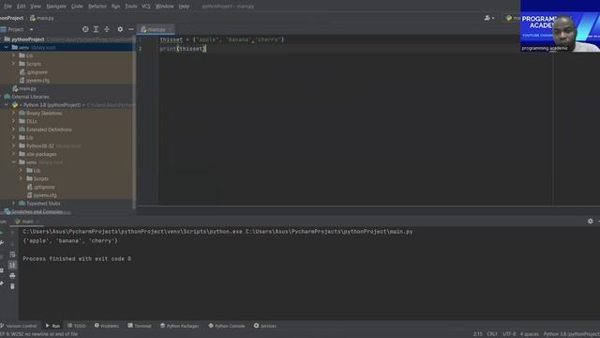Screen dimensions: 600x338
Task: Click main.py in the breadcrumb bar
Action: pos(42,18)
